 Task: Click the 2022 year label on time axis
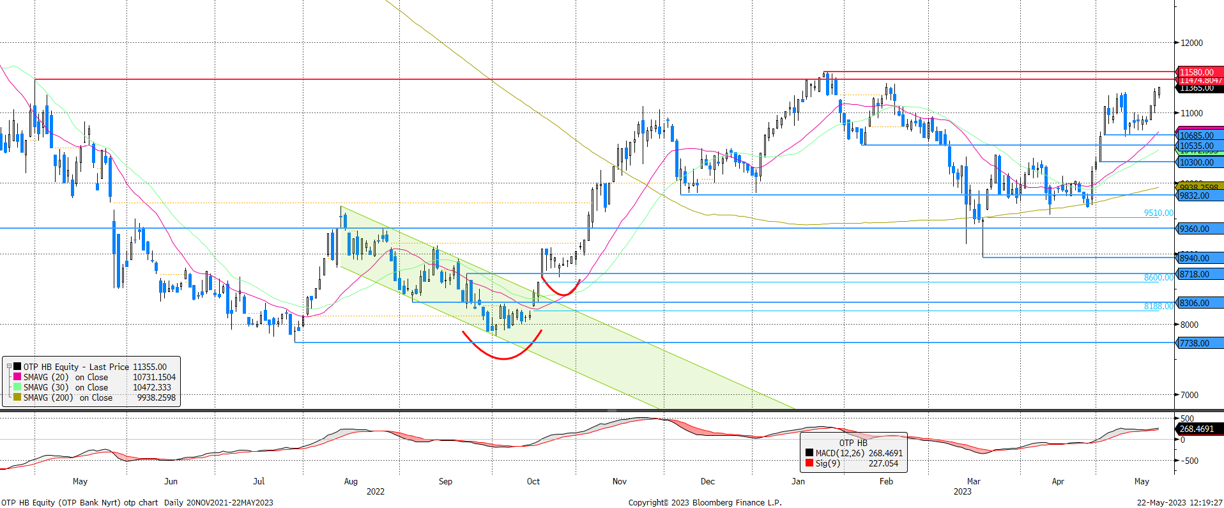376,491
